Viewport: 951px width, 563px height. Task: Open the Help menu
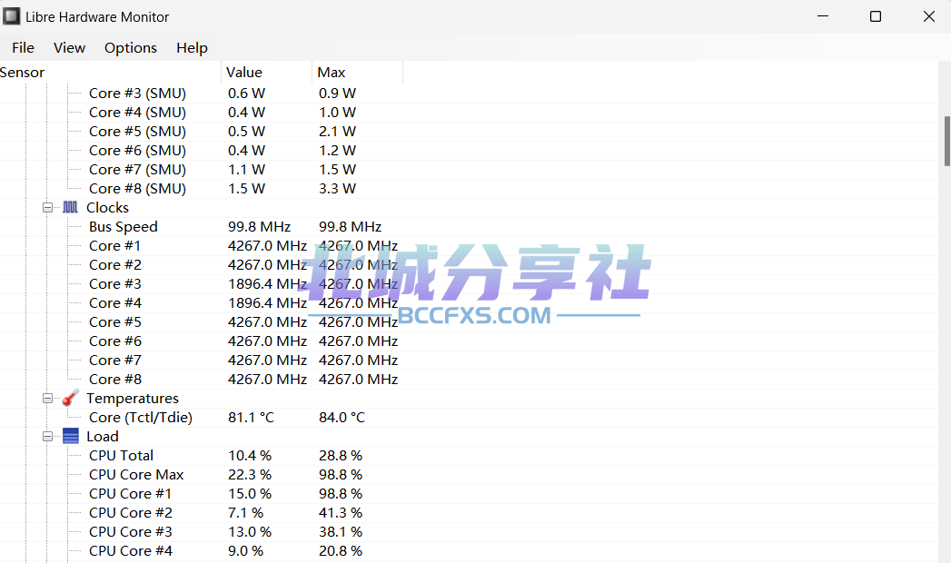[x=192, y=48]
